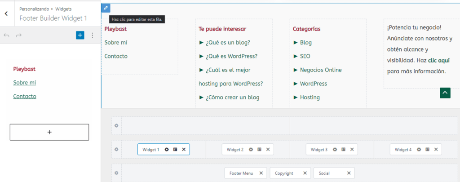Open the SEO category link
The image size is (460, 182).
click(305, 56)
